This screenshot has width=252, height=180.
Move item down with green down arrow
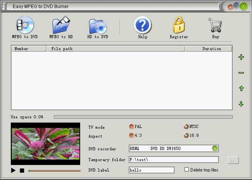click(x=241, y=104)
